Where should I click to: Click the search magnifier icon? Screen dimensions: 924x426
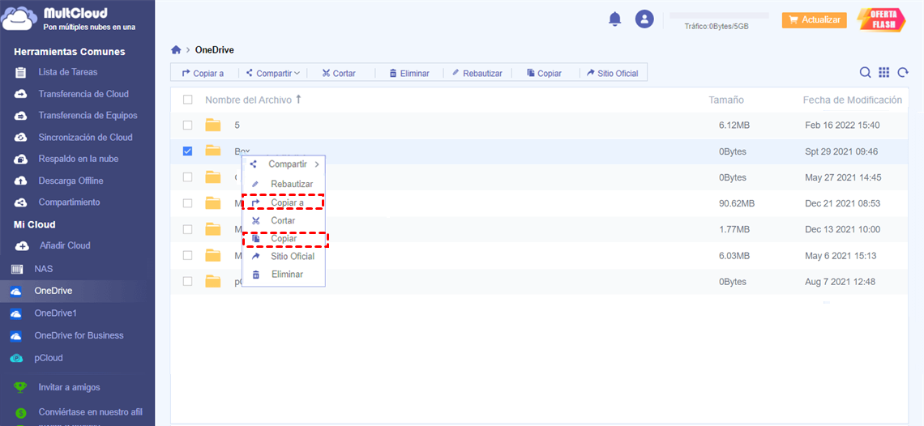click(865, 72)
